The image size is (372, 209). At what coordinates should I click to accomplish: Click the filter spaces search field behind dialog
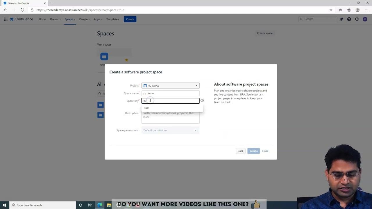coord(101,93)
